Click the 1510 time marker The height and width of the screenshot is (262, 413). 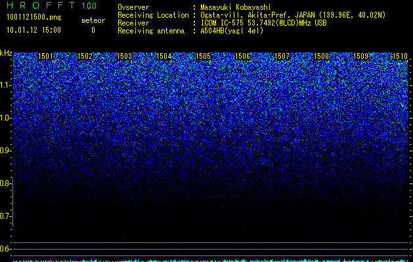pyautogui.click(x=400, y=56)
